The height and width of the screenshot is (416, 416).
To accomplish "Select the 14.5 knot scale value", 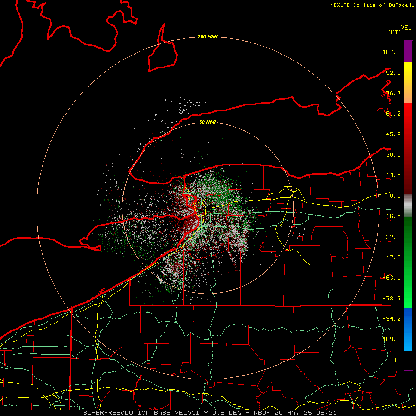I will [x=393, y=175].
